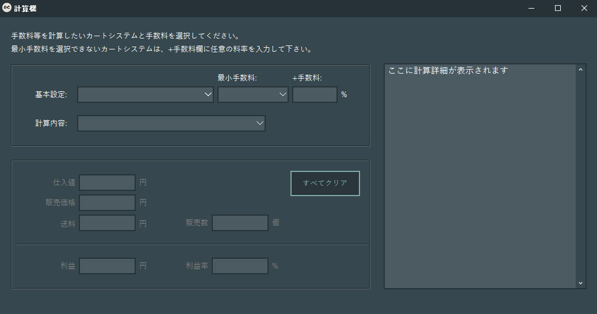This screenshot has width=597, height=314.
Task: Open the 計算内容 dropdown list
Action: pos(171,124)
